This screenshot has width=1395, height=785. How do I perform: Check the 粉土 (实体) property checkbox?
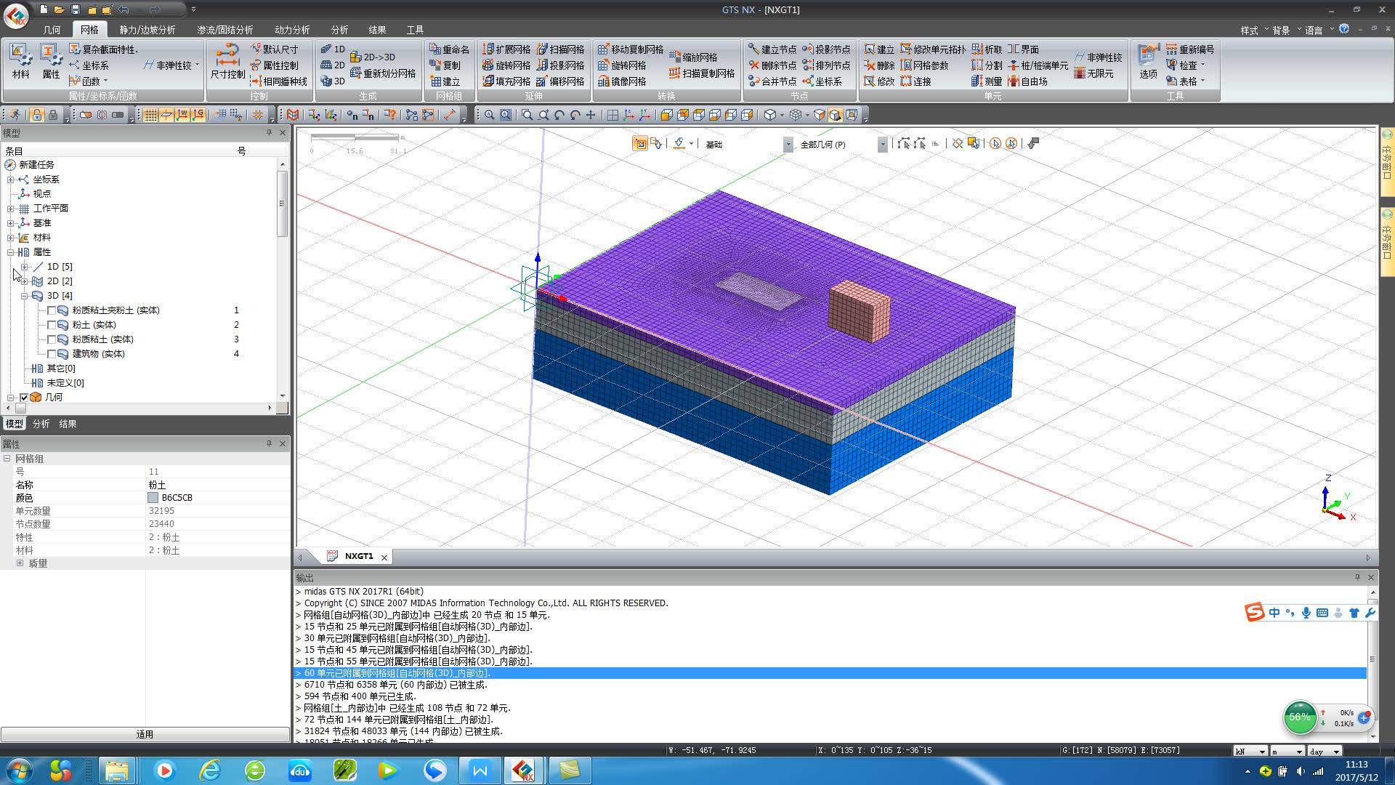pyautogui.click(x=52, y=325)
